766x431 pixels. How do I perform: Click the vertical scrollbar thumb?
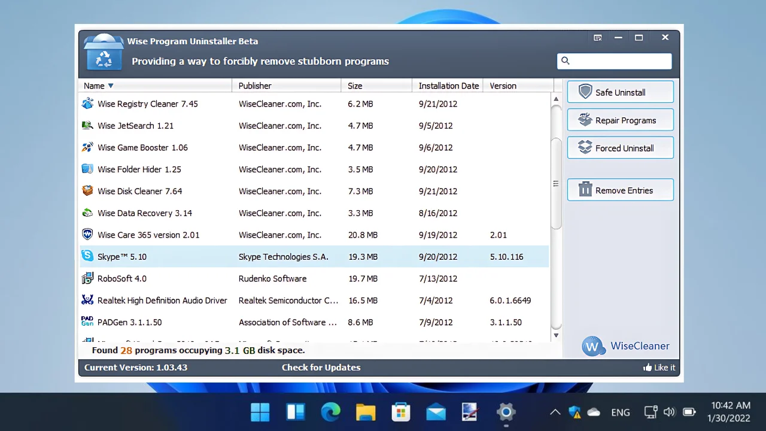point(556,184)
